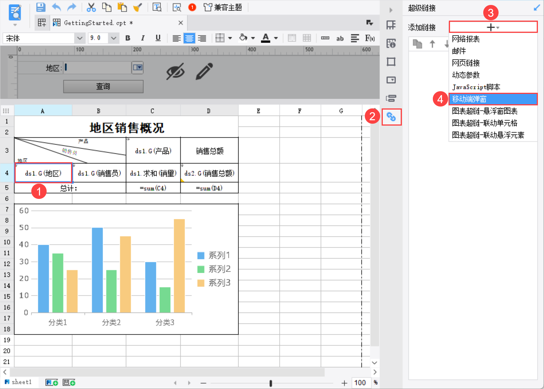This screenshot has height=389, width=544.
Task: Click the merge cells icon
Action: (x=292, y=38)
